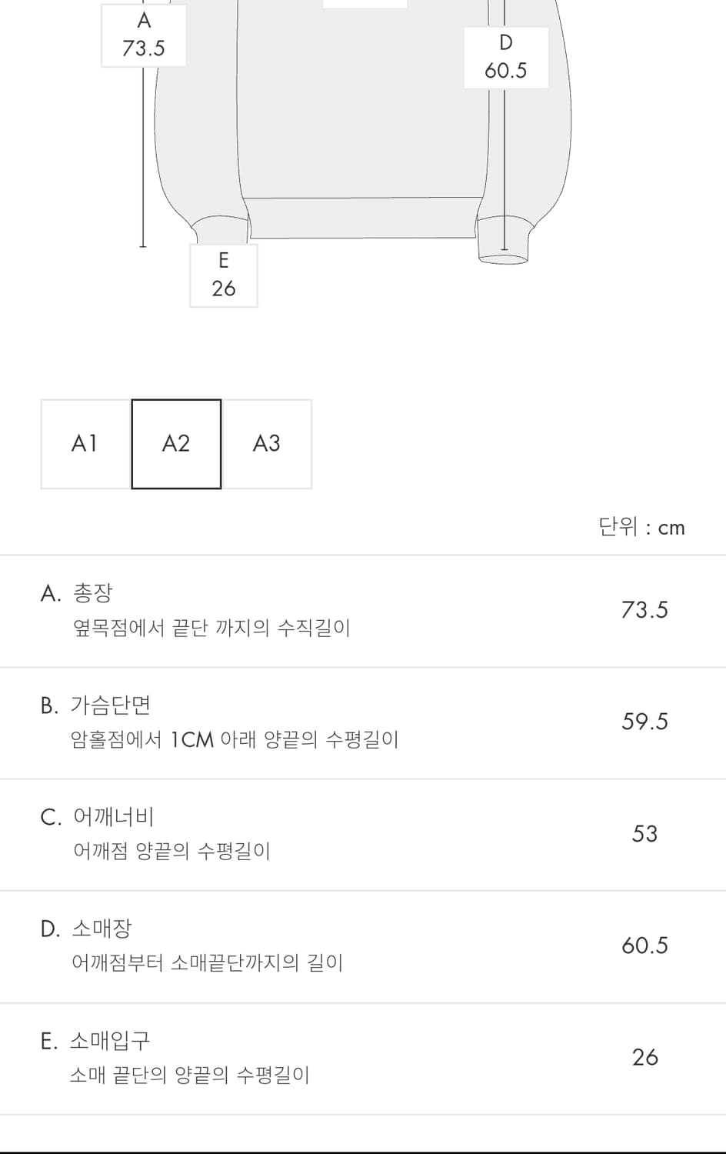Viewport: 726px width, 1154px height.
Task: Click the E. 소매입구 row title
Action: point(95,1041)
